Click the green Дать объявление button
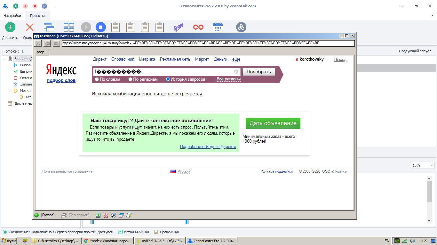Image resolution: width=437 pixels, height=245 pixels. point(273,123)
